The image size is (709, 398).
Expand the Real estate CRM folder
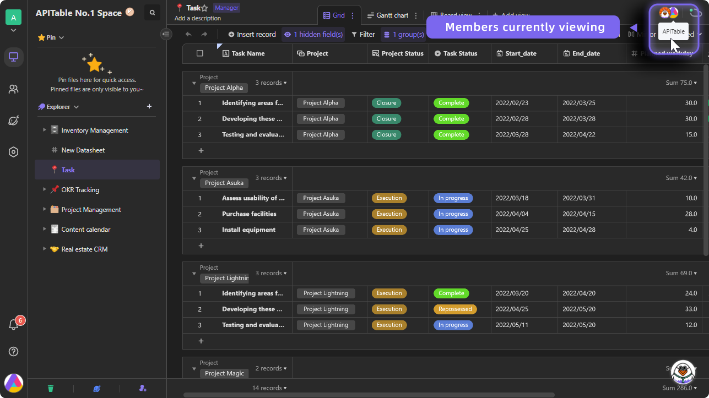click(45, 249)
